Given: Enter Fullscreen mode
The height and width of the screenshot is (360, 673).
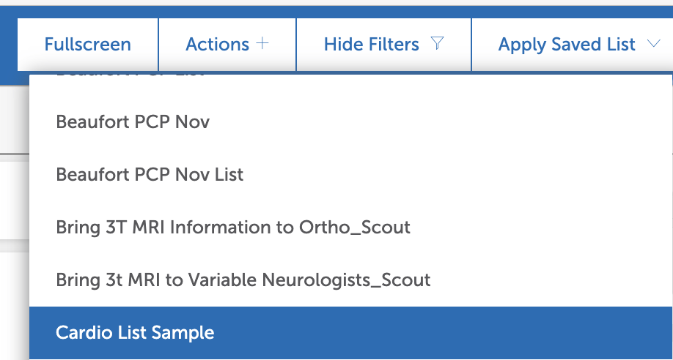Looking at the screenshot, I should tap(88, 45).
